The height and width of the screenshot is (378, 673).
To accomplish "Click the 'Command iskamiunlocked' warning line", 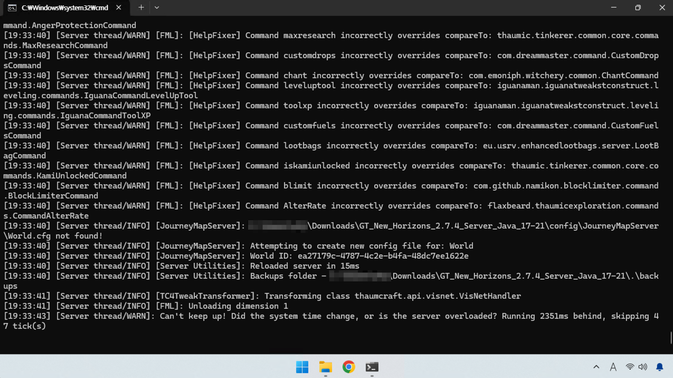I will point(331,171).
